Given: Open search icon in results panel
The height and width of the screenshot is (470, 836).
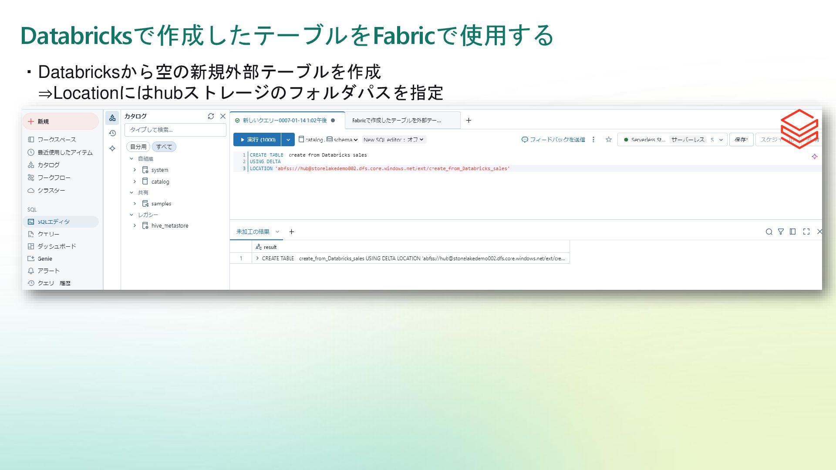Looking at the screenshot, I should coord(769,232).
